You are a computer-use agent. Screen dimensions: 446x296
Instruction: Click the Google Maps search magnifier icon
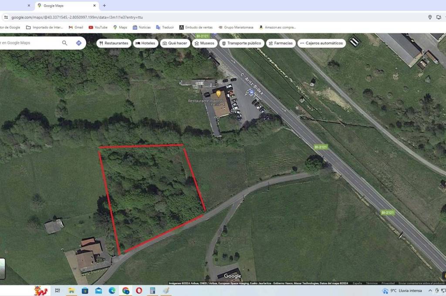64,43
